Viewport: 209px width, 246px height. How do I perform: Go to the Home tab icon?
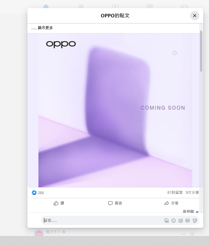click(x=46, y=6)
